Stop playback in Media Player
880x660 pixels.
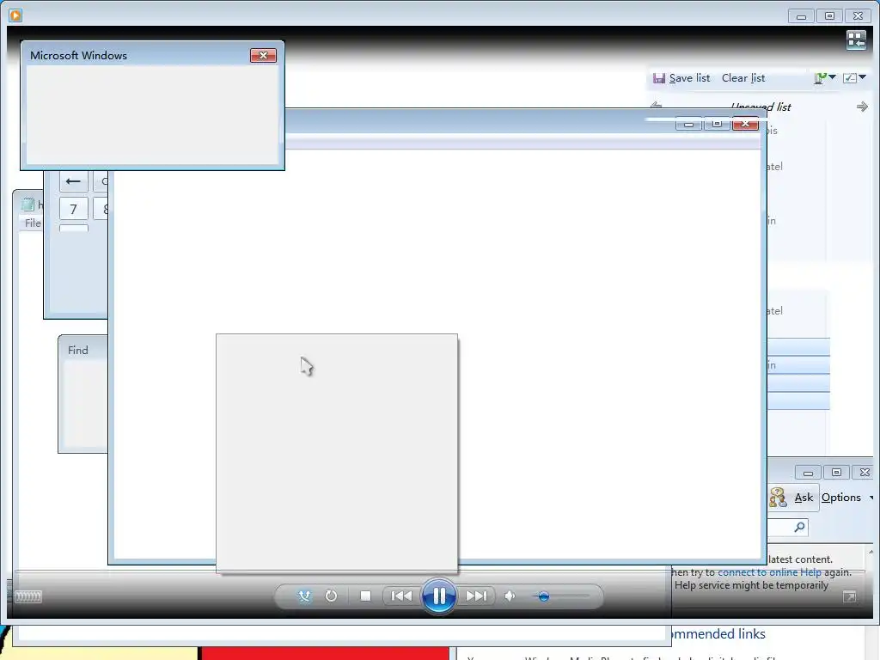tap(365, 596)
